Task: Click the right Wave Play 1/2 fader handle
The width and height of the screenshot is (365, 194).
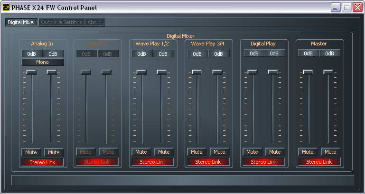Action: click(162, 72)
